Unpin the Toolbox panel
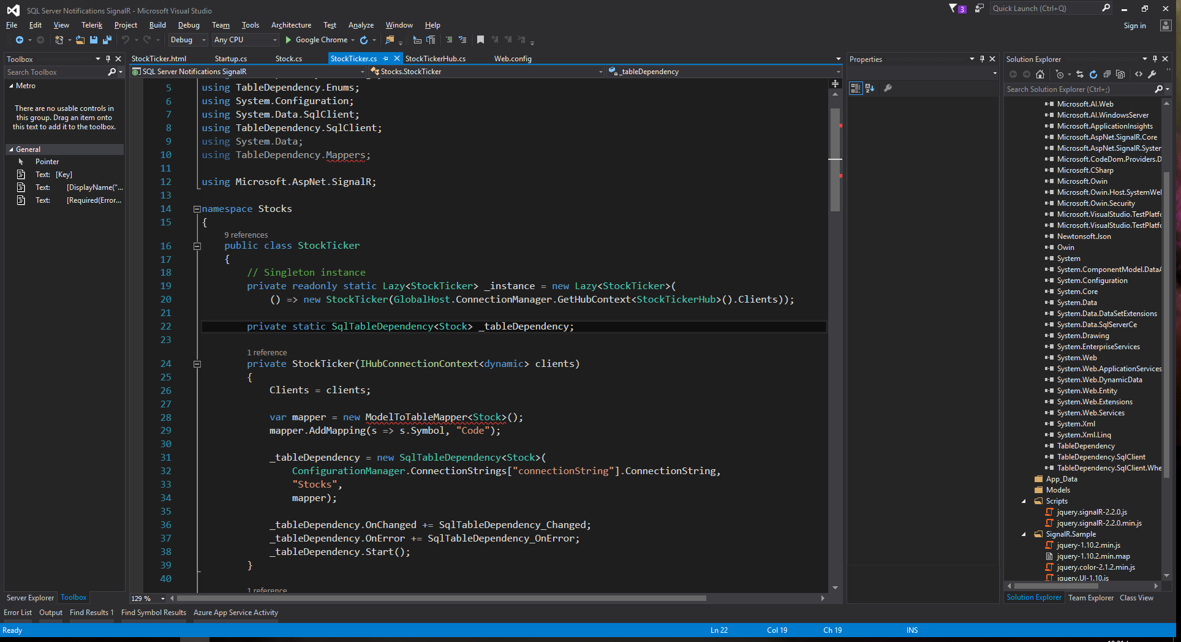 coord(108,59)
